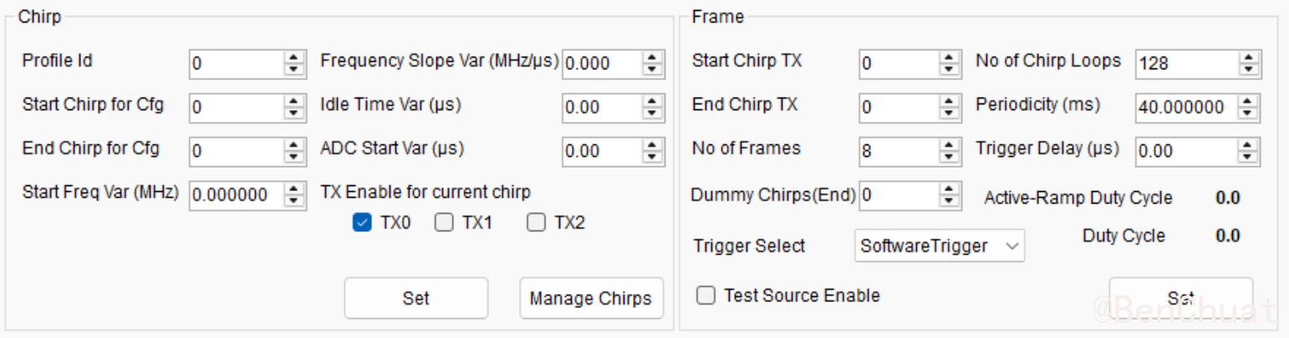Image resolution: width=1289 pixels, height=338 pixels.
Task: Focus the ADC Start Var field
Action: click(x=601, y=151)
